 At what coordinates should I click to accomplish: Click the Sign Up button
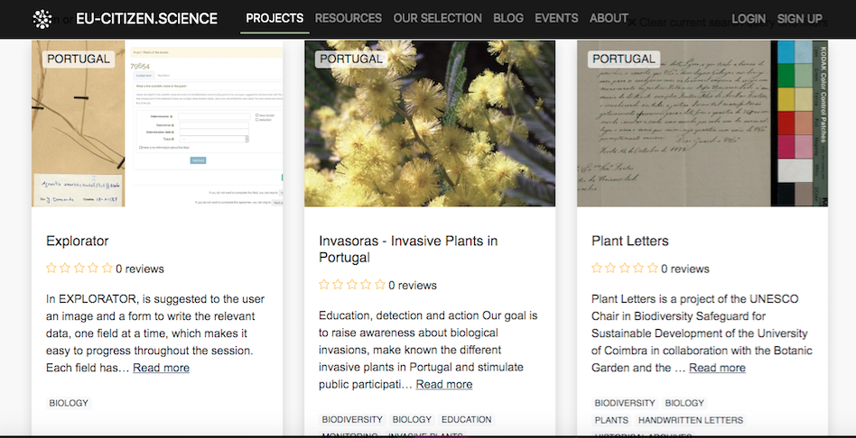[799, 19]
